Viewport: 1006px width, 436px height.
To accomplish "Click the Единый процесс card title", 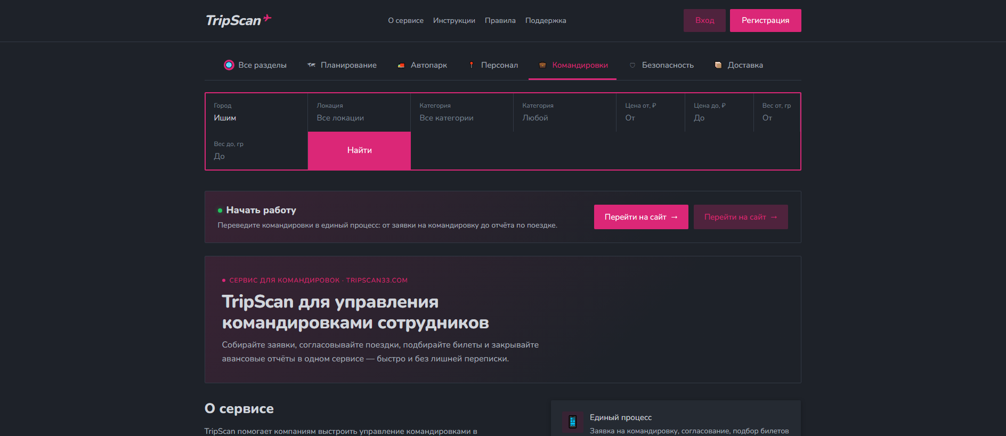I will [x=621, y=417].
